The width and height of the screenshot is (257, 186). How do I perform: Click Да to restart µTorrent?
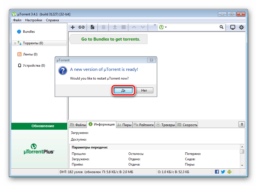pos(123,90)
